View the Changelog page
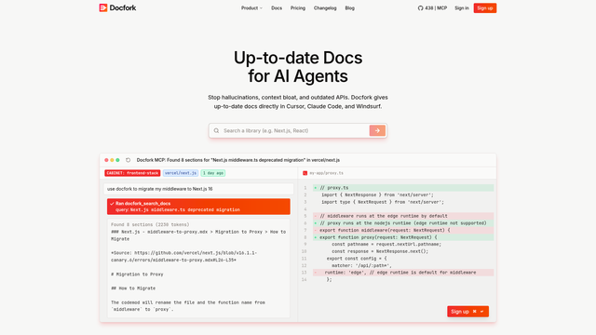 (x=325, y=8)
